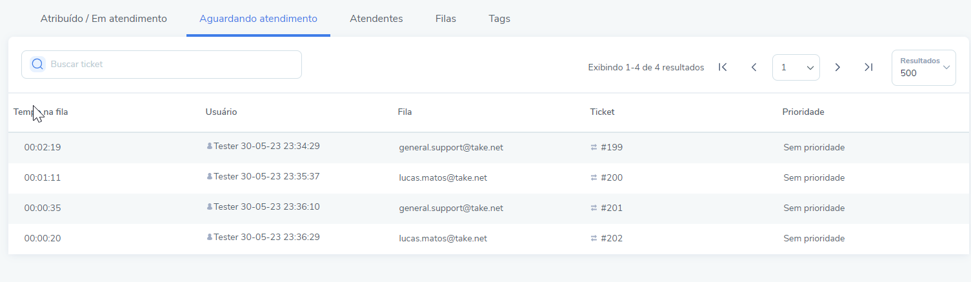Sort by the Prioridade column header
This screenshot has height=282, width=971.
pyautogui.click(x=803, y=112)
